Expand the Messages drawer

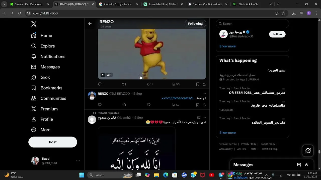(306, 165)
